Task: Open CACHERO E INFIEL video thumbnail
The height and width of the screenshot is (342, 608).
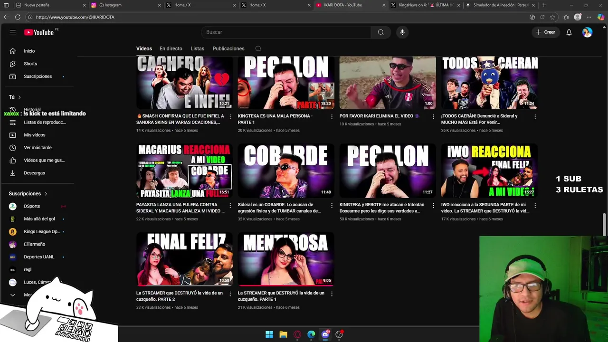Action: coord(184,83)
